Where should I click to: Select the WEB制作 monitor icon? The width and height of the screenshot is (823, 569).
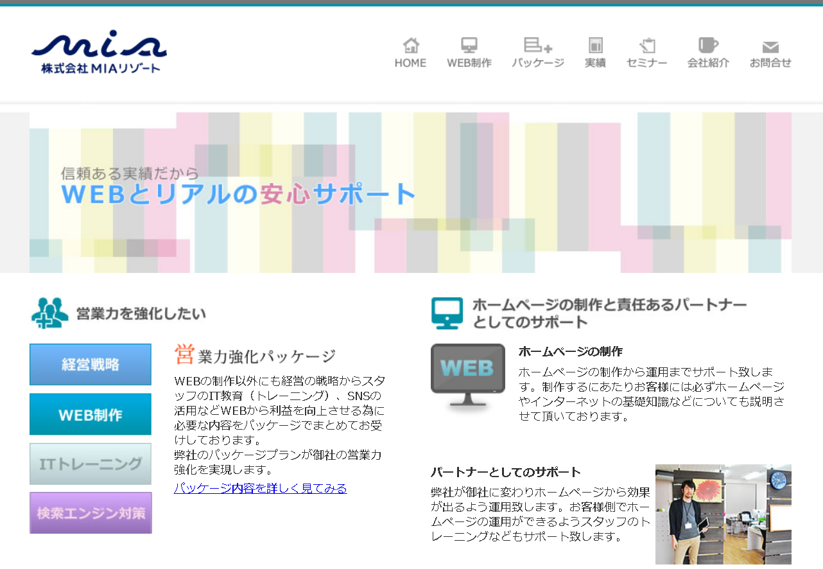(469, 45)
